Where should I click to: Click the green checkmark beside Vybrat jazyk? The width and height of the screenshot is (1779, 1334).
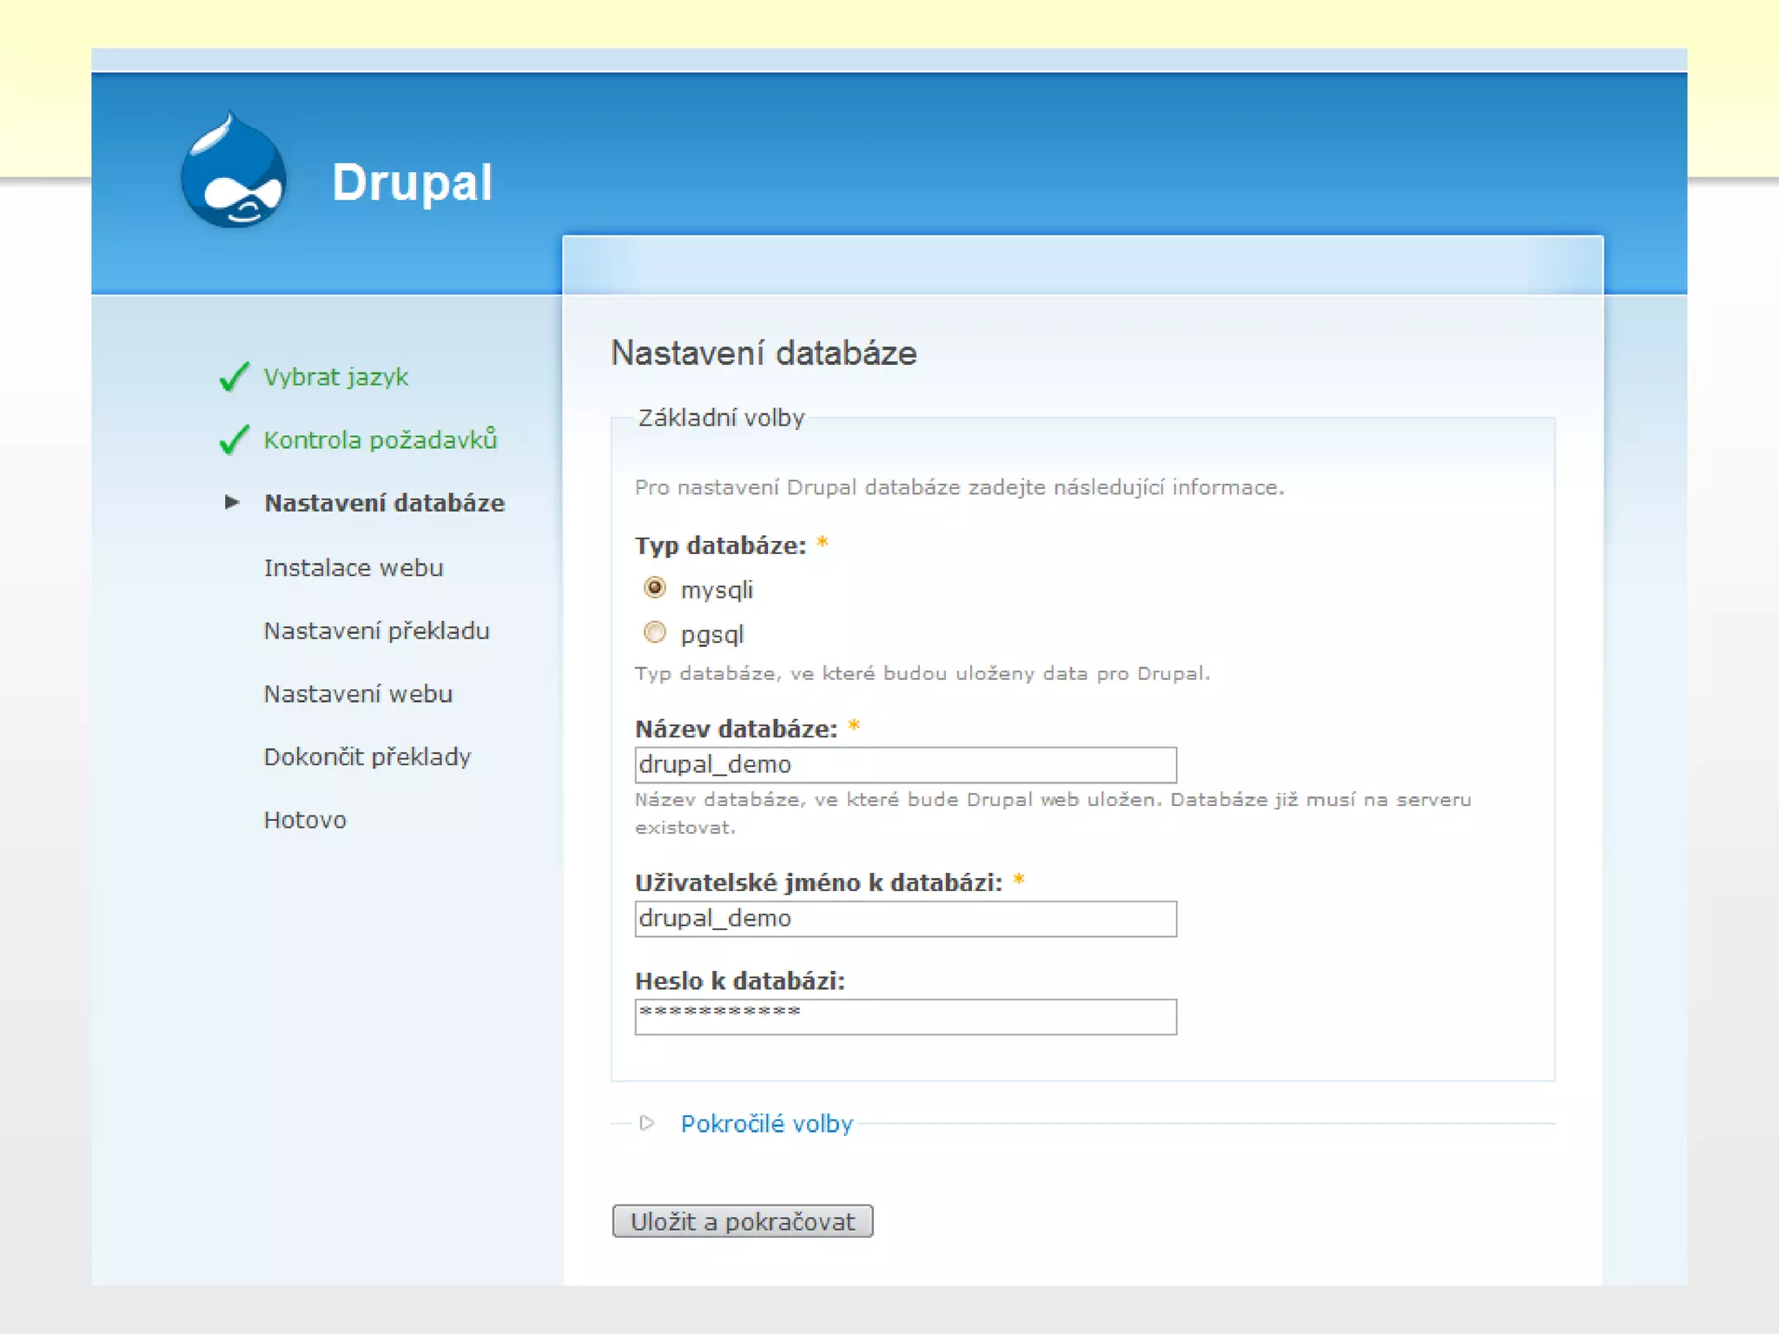(x=235, y=377)
